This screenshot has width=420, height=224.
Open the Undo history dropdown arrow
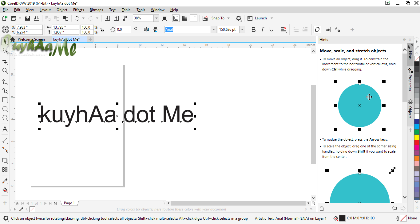(x=83, y=18)
